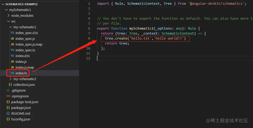Open .gitignore file
The width and height of the screenshot is (253, 128).
[x=19, y=91]
